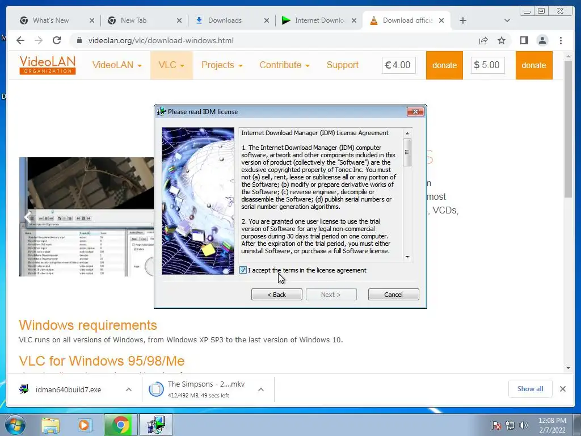This screenshot has width=581, height=436.
Task: Click the euro donation amount field
Action: (x=399, y=65)
